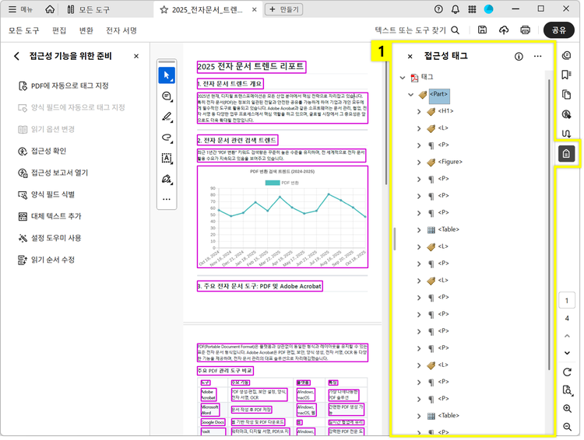Viewport: 584px width, 440px height.
Task: Select 양식 필드 식별
Action: click(46, 194)
